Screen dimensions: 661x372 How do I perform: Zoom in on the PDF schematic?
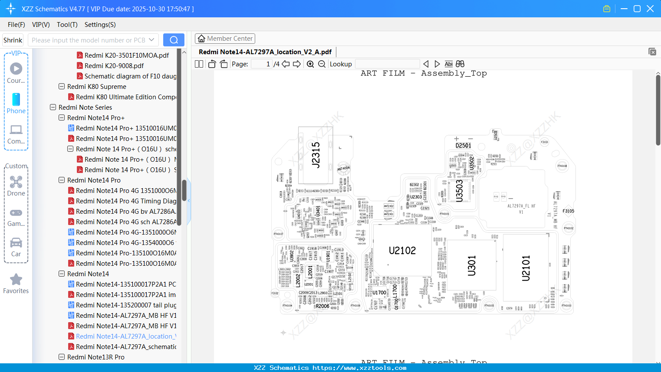point(311,64)
